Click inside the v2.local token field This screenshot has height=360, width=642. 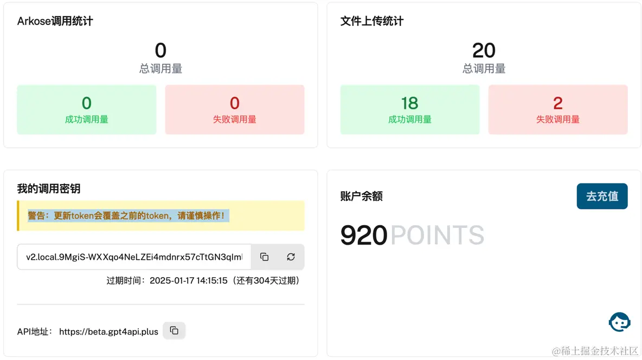(134, 257)
